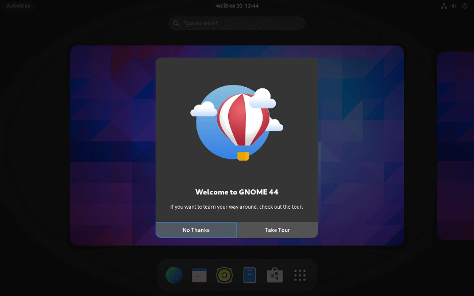474x296 pixels.
Task: Open the Activities overview button
Action: pyautogui.click(x=18, y=6)
